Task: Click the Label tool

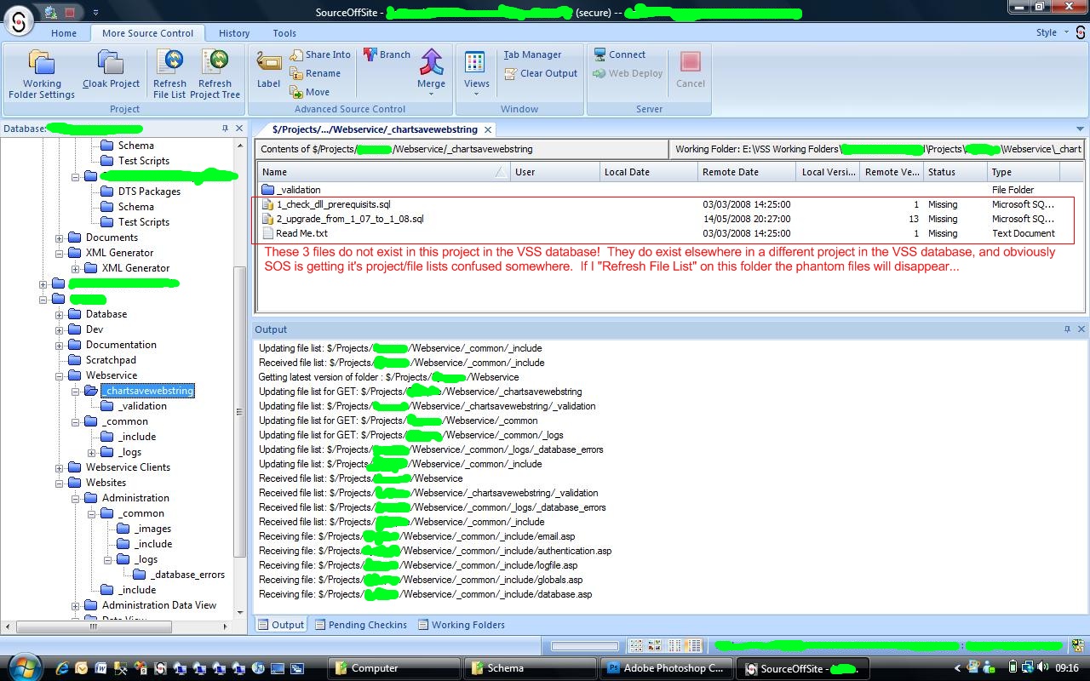Action: click(x=268, y=70)
